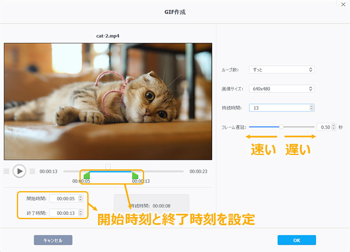Click the 開始時間 field showing 00:00:05
Screen dimensions: 350x252
click(64, 199)
